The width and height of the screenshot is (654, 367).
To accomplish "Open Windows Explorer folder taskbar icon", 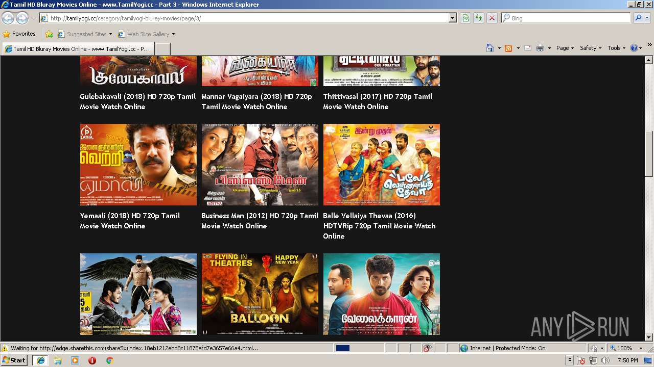I will point(58,360).
